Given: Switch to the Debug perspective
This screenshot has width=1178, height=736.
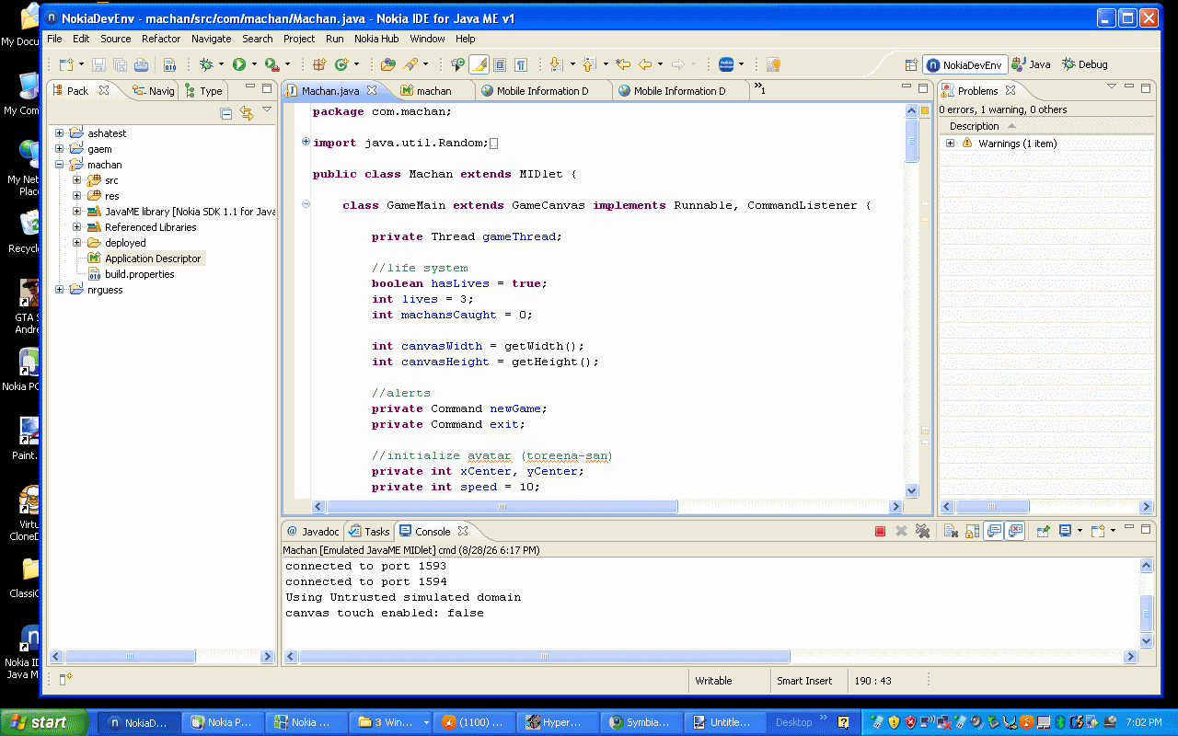Looking at the screenshot, I should (x=1085, y=64).
